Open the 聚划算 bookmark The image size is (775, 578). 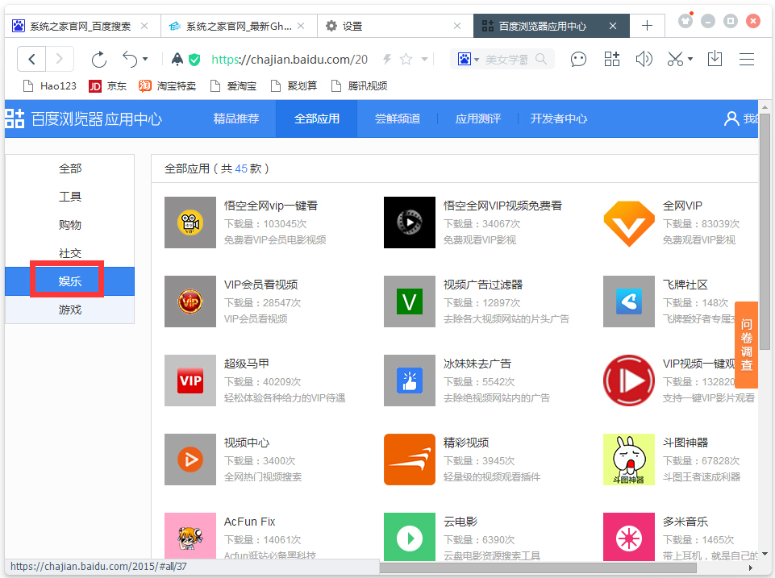pyautogui.click(x=294, y=86)
